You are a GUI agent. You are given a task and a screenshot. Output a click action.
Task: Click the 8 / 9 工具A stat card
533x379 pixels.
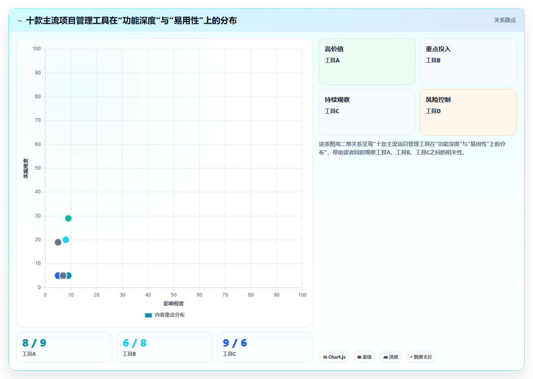pos(64,347)
